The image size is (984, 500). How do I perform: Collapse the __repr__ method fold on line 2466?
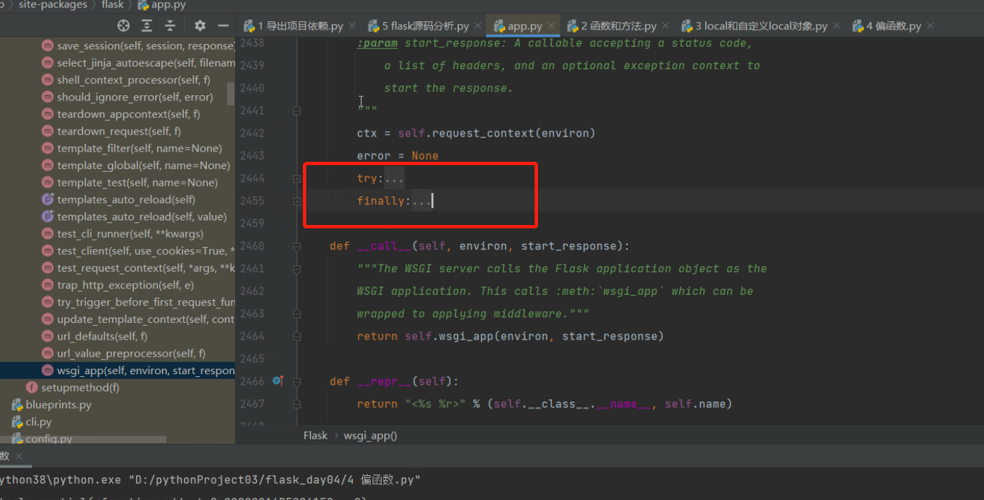tap(297, 381)
